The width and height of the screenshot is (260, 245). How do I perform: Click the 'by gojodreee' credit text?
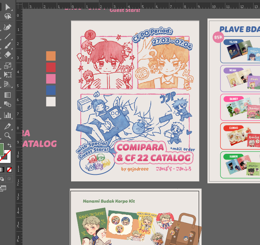pos(135,169)
